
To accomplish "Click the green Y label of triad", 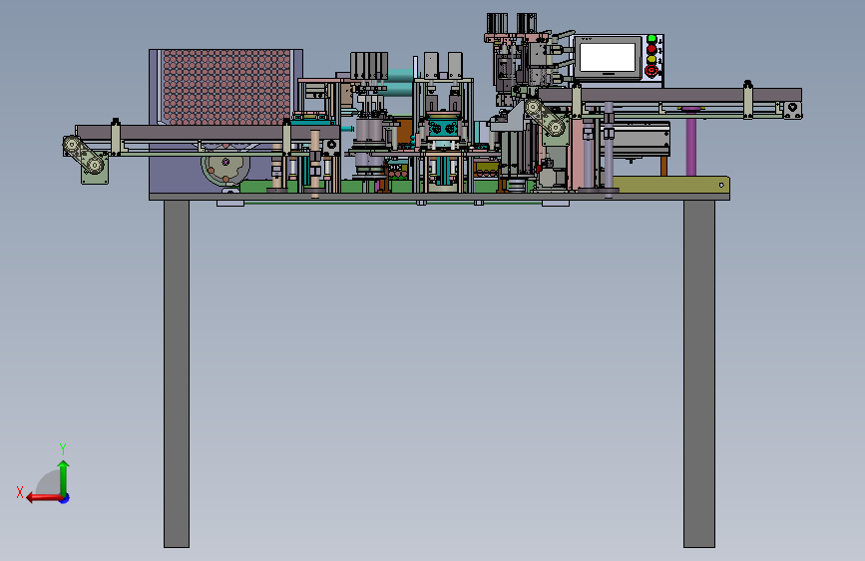I will tap(63, 448).
